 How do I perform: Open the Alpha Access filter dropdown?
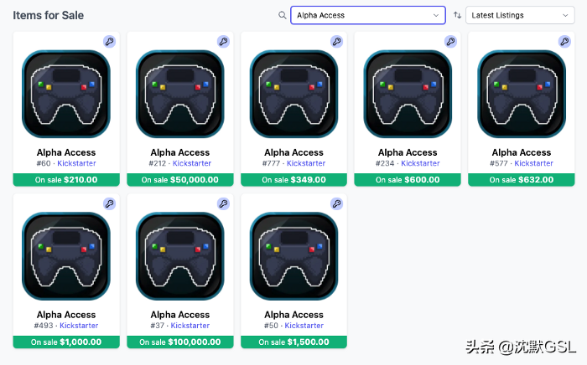pos(368,15)
